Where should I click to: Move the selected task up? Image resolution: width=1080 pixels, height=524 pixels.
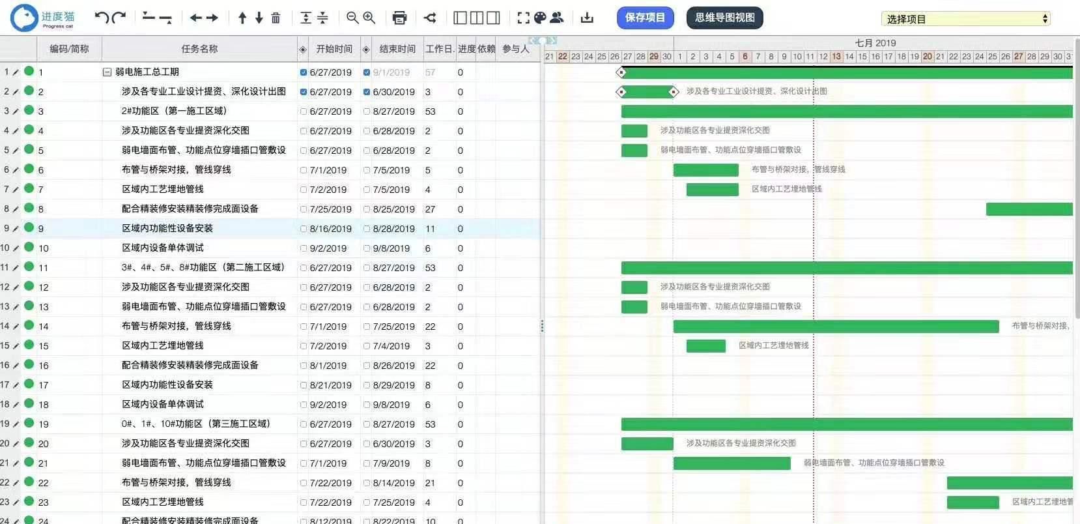[242, 18]
